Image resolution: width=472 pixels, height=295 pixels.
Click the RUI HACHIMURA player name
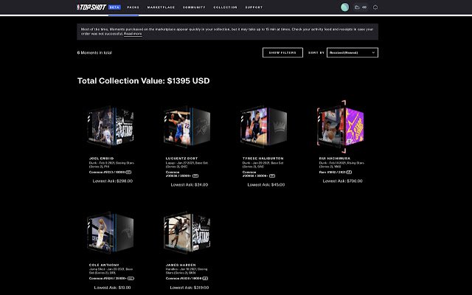point(335,159)
